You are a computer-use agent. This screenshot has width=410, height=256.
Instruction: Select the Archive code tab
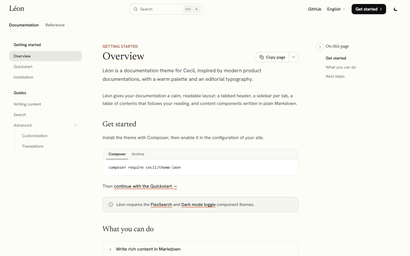click(138, 154)
